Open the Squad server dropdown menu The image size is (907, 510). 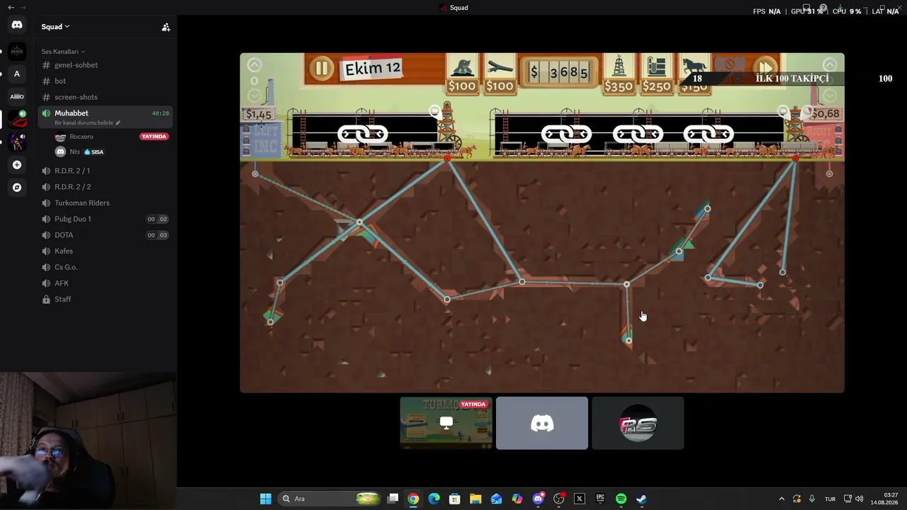[55, 27]
